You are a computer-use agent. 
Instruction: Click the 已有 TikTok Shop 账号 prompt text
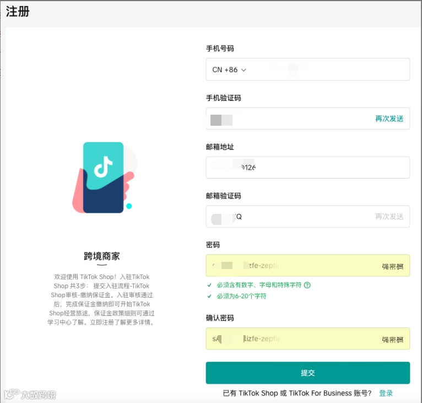[297, 393]
